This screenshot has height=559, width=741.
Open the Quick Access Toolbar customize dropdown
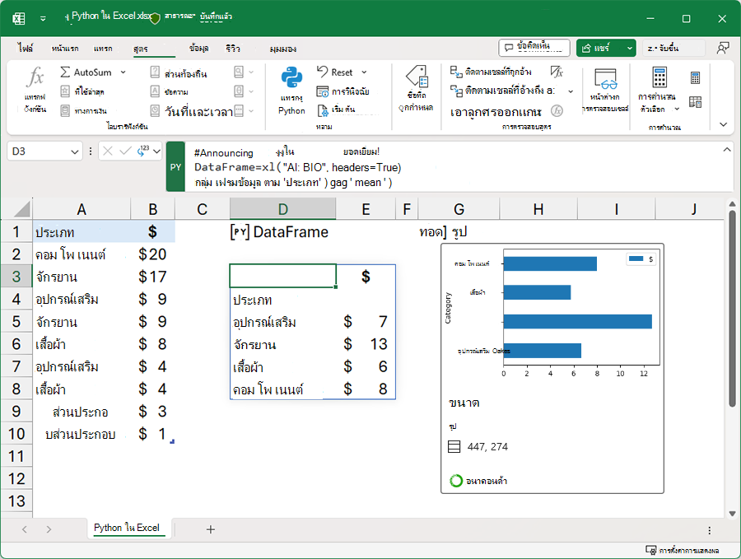[x=43, y=18]
